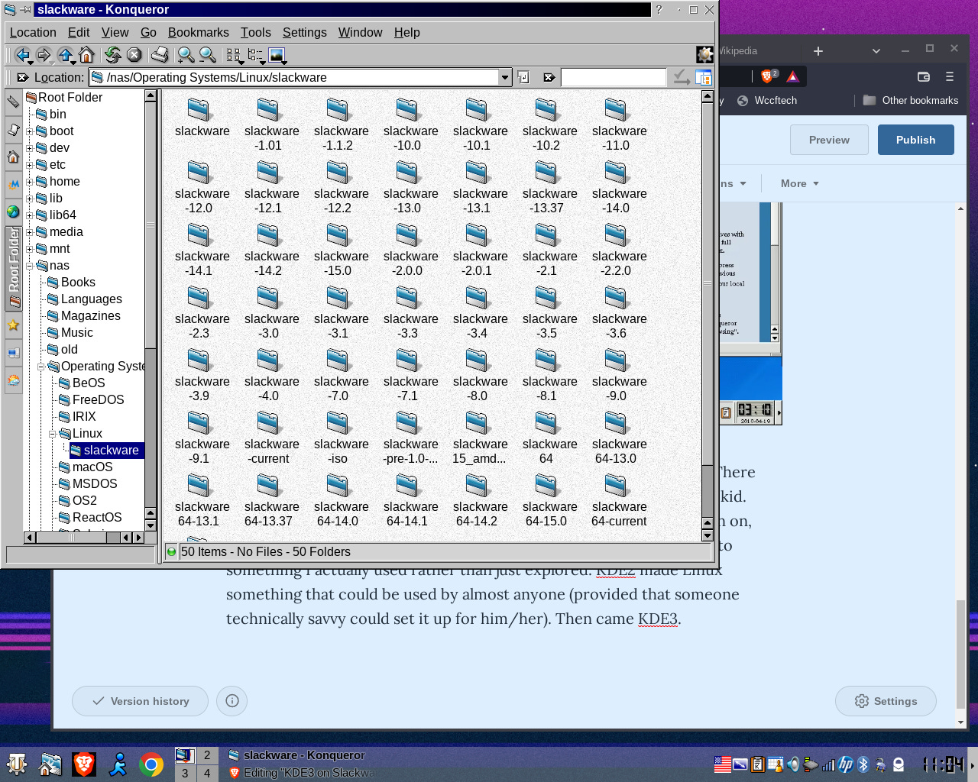Open Other bookmarks folder in browser
The image size is (978, 782).
coord(911,100)
